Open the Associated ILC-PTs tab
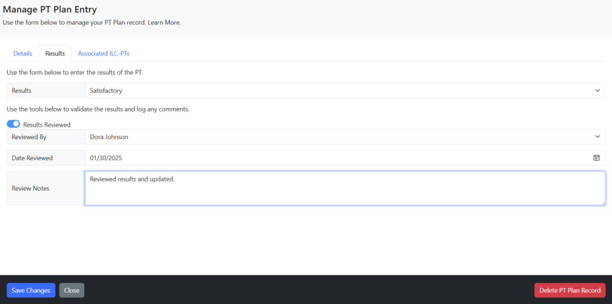Screen dimensions: 612x304 (104, 54)
